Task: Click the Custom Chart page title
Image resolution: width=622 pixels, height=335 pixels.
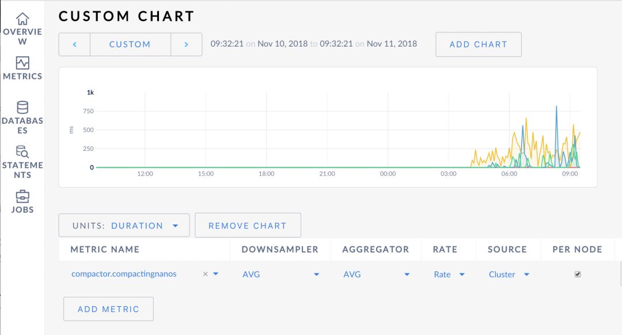Action: 127,16
